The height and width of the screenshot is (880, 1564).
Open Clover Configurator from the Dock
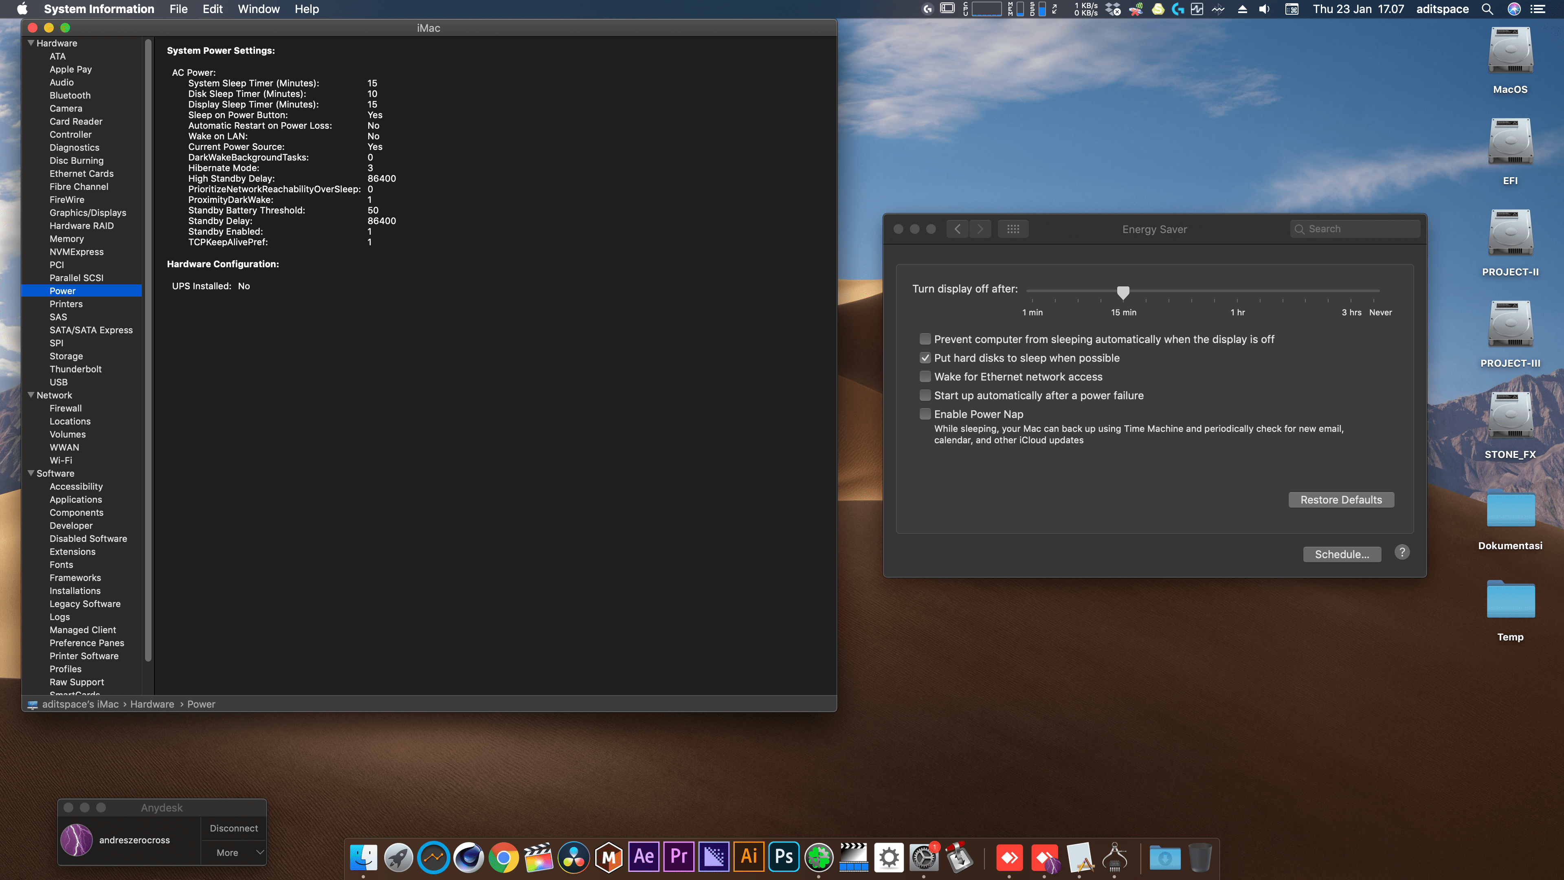click(x=819, y=858)
